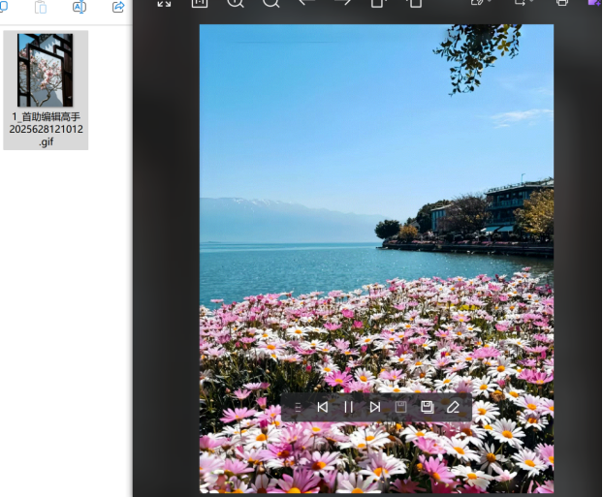
Task: Click the displayed seaside flower image
Action: (x=376, y=259)
